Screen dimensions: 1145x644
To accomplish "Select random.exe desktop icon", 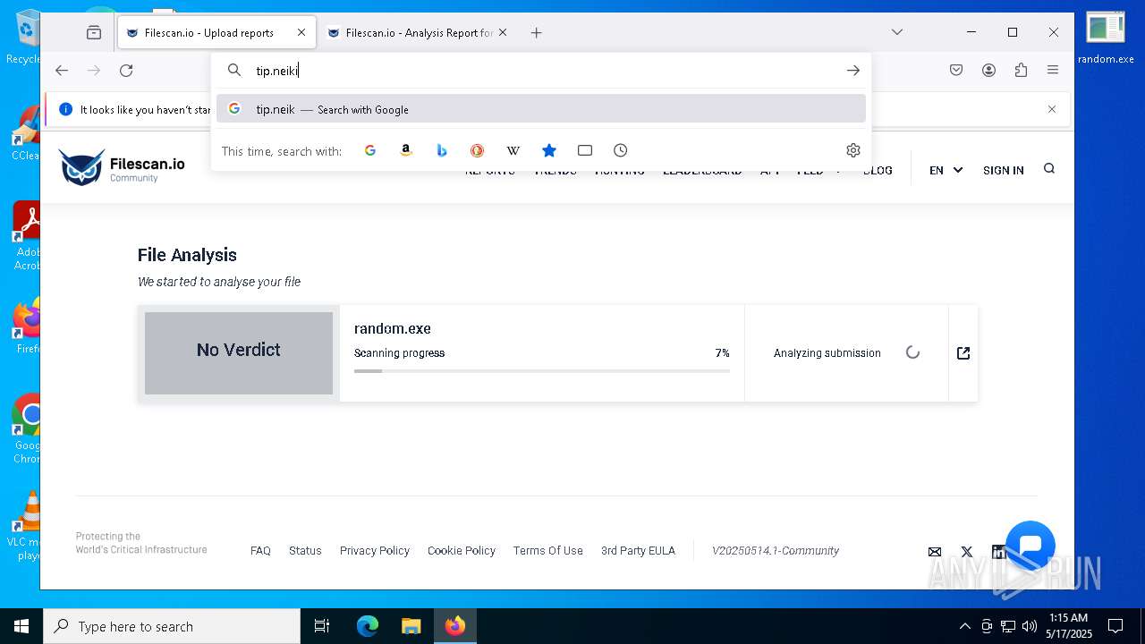I will (1106, 39).
